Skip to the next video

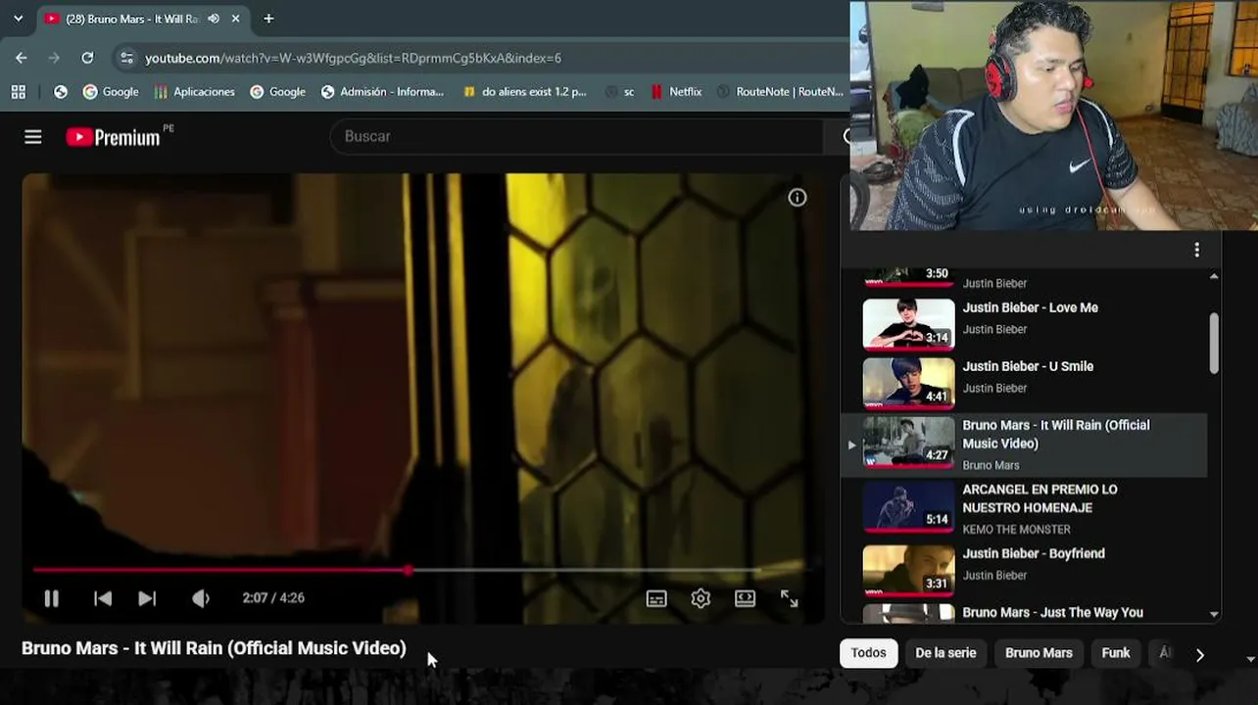point(147,598)
